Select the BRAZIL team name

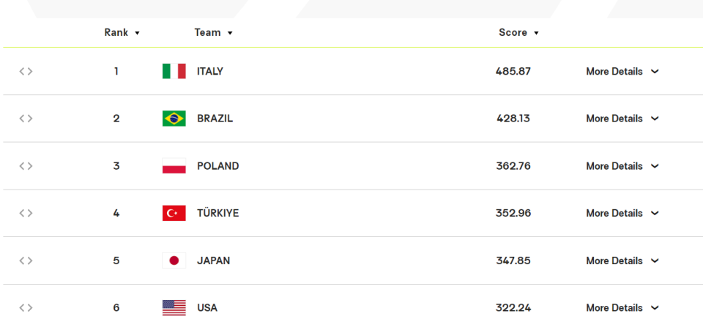(215, 119)
